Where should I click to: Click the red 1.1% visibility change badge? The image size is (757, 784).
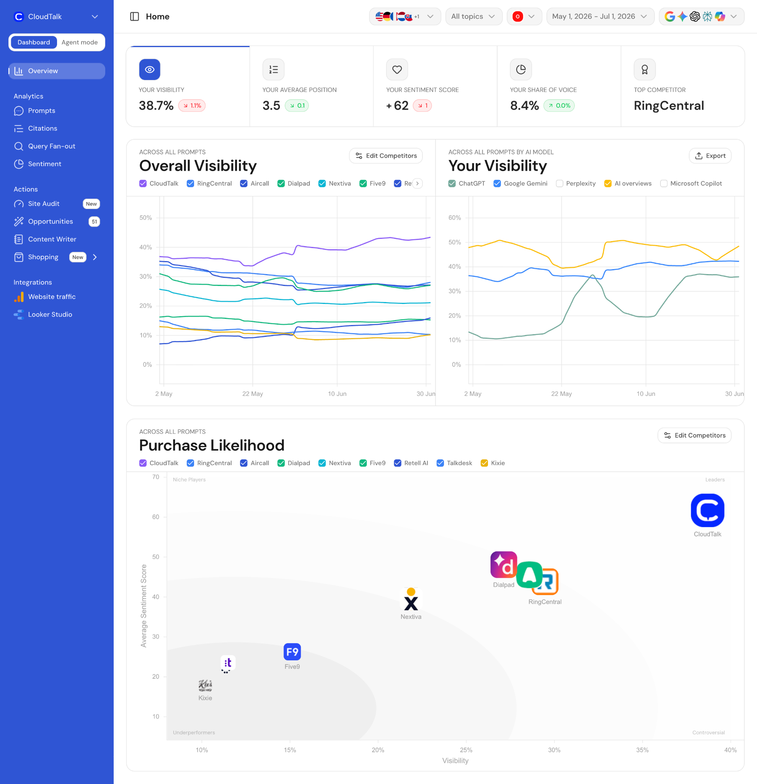click(192, 106)
